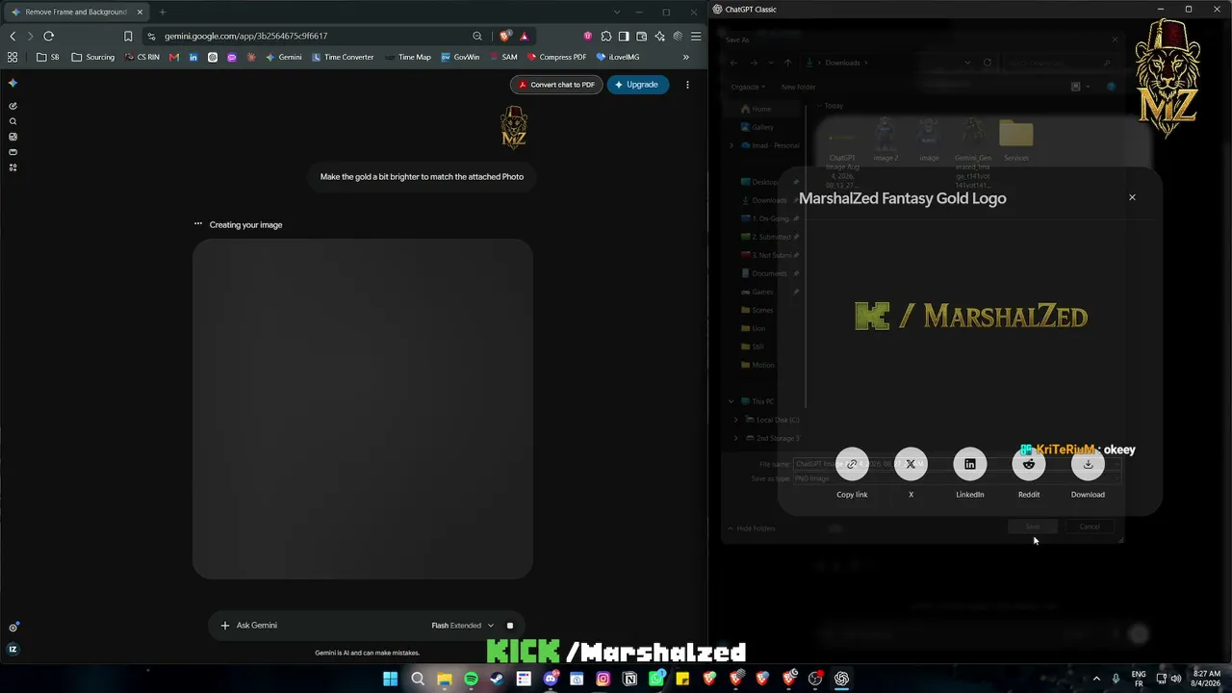Viewport: 1232px width, 693px height.
Task: Share the logo to LinkedIn
Action: (969, 464)
